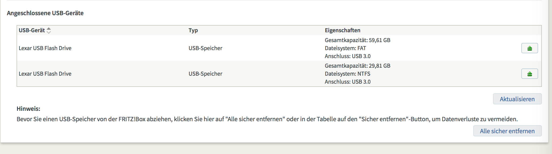The image size is (552, 154).
Task: Click Anschluss: USB 3.0 under FAT drive
Action: (348, 56)
